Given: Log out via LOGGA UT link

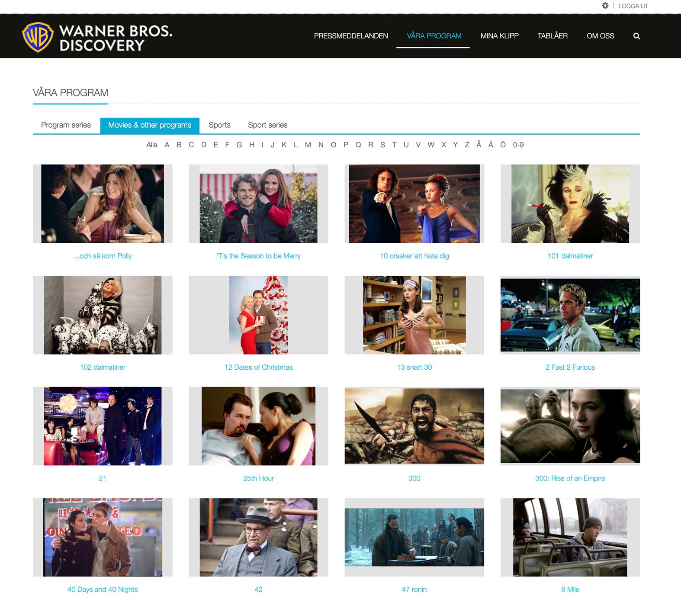Looking at the screenshot, I should [x=633, y=6].
